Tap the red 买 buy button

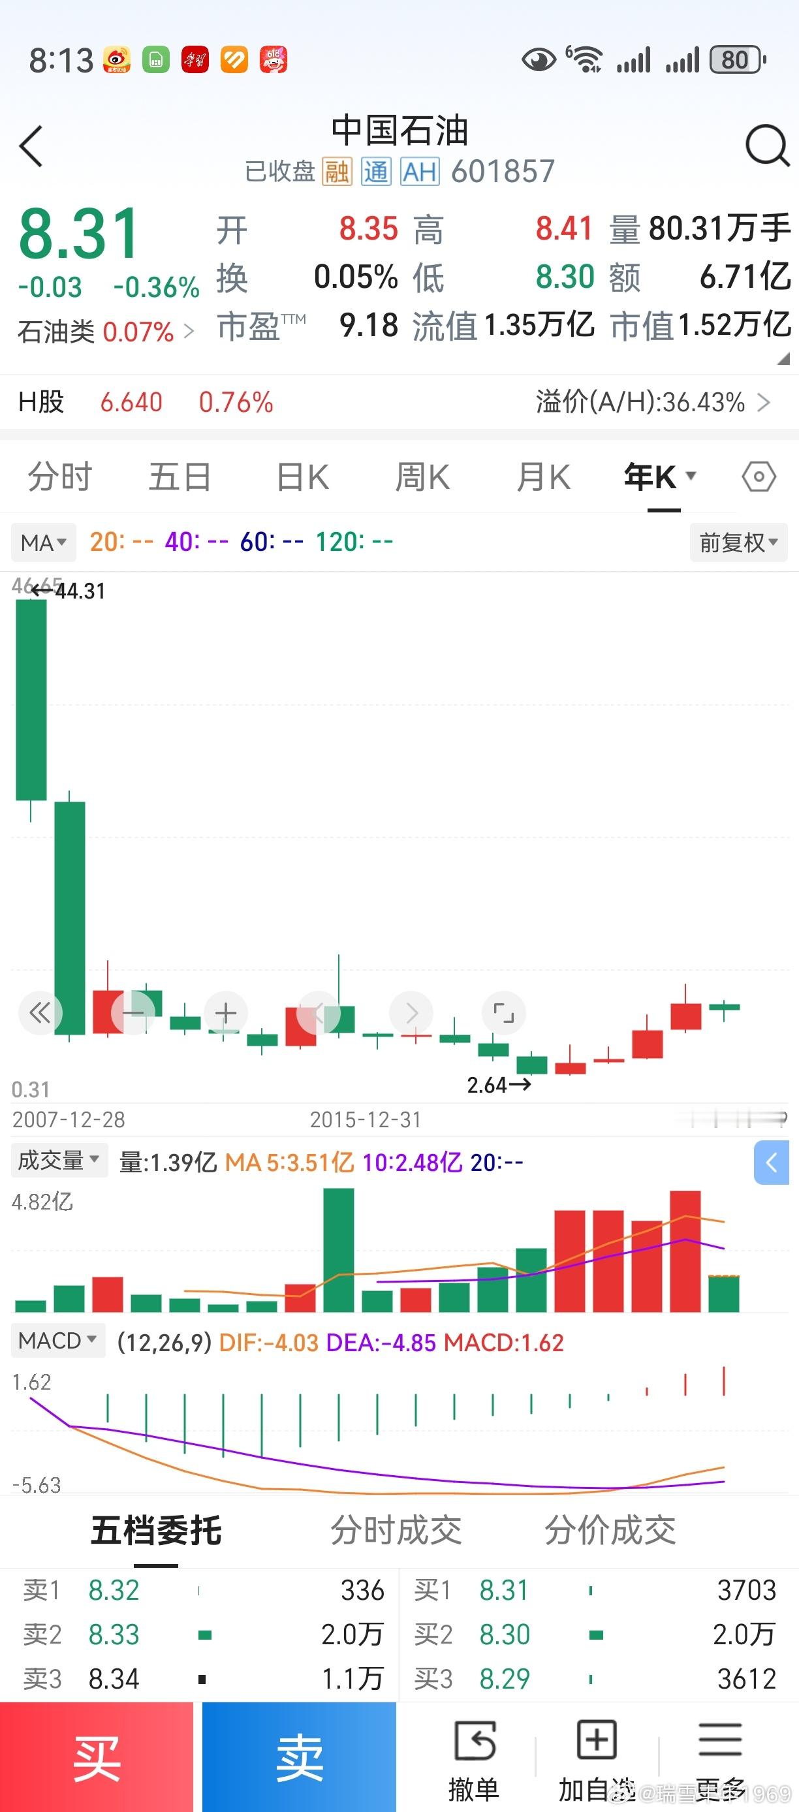[x=97, y=1757]
